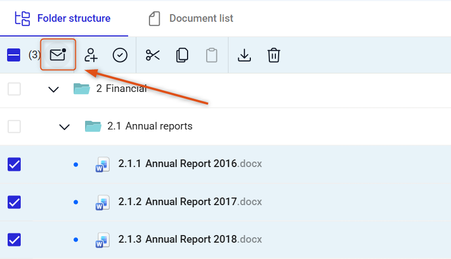Select the 2.1 Annual reports folder name
The width and height of the screenshot is (451, 259).
pos(150,126)
